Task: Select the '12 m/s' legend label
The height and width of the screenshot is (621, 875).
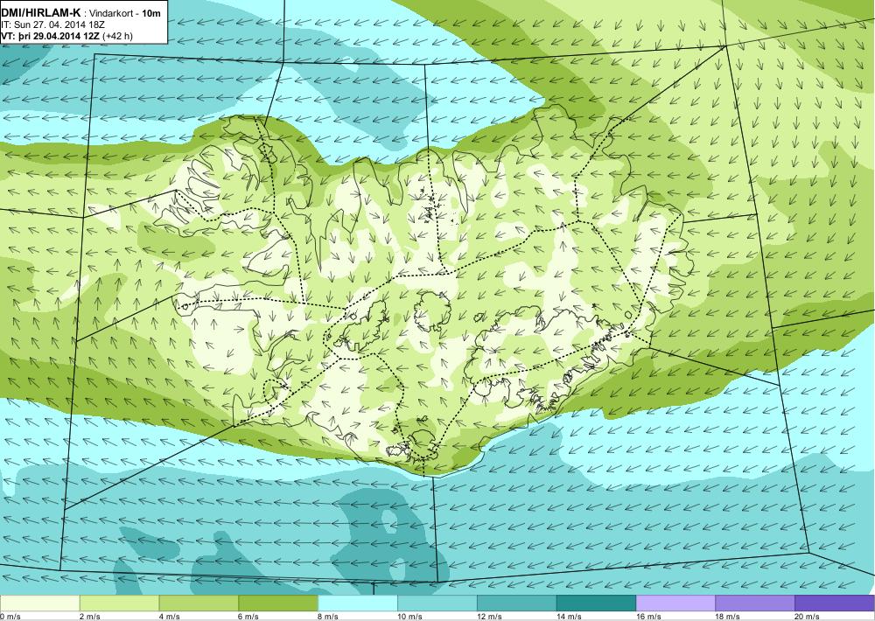Action: [x=489, y=617]
